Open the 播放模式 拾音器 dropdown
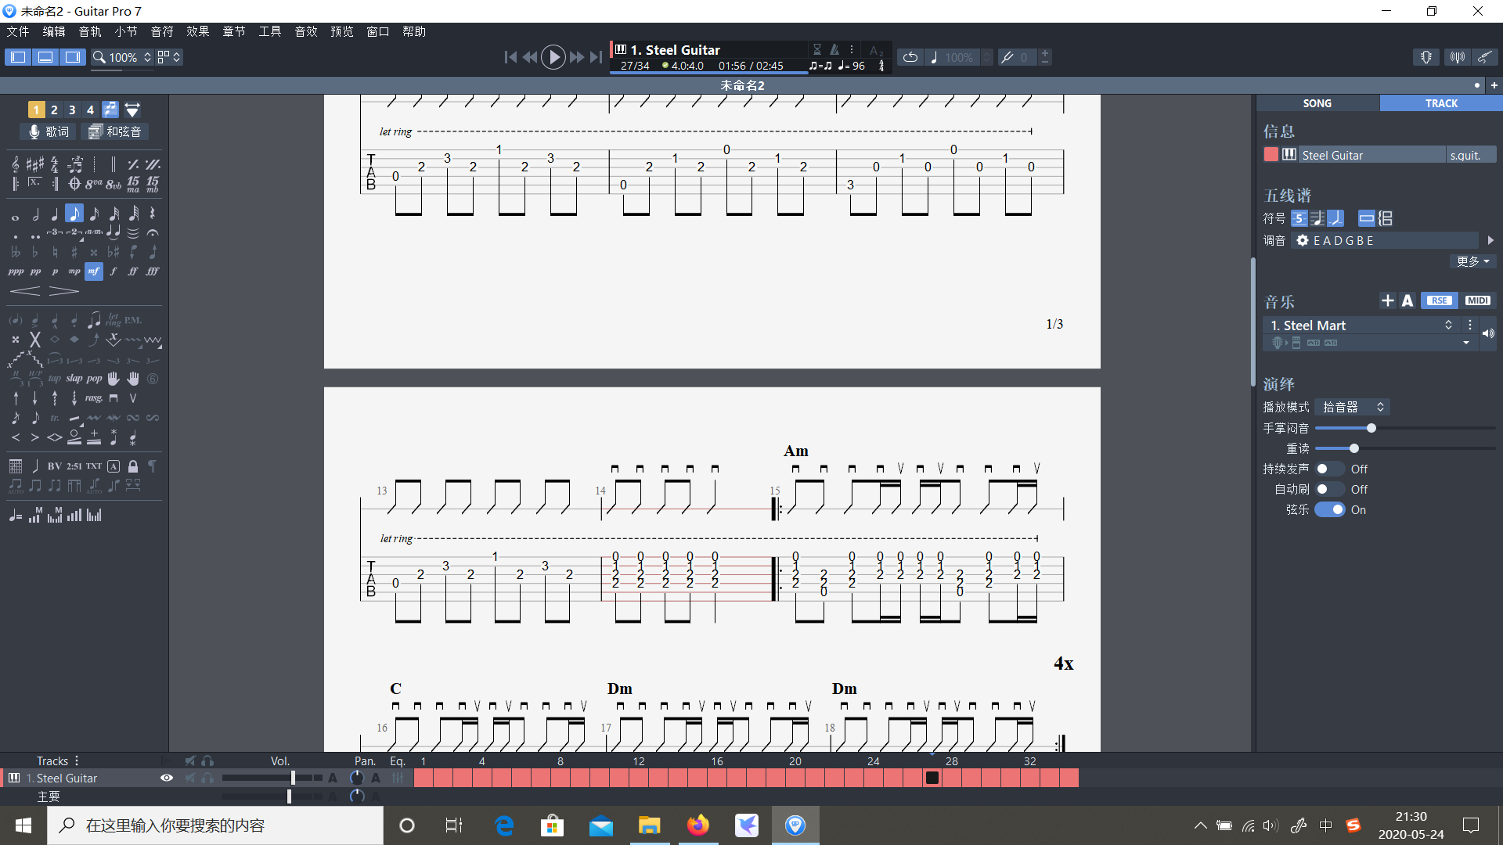The width and height of the screenshot is (1503, 845). [x=1352, y=407]
